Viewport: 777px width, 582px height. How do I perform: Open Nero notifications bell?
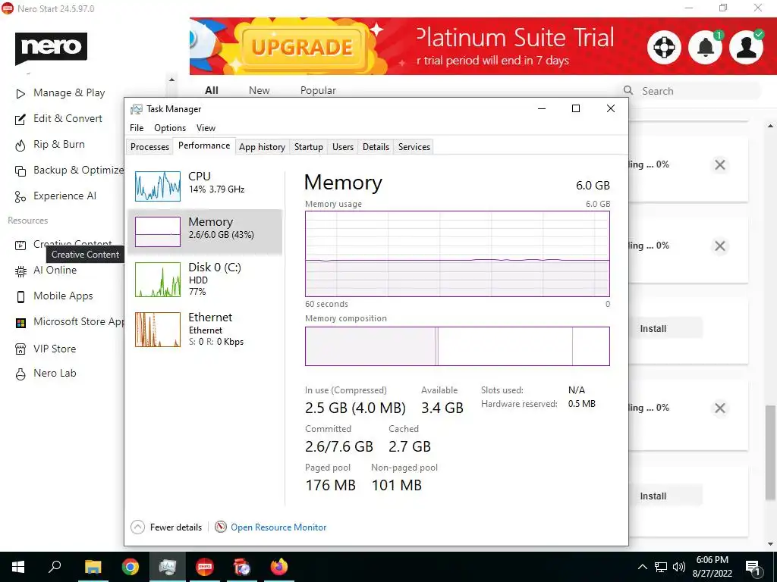[705, 47]
